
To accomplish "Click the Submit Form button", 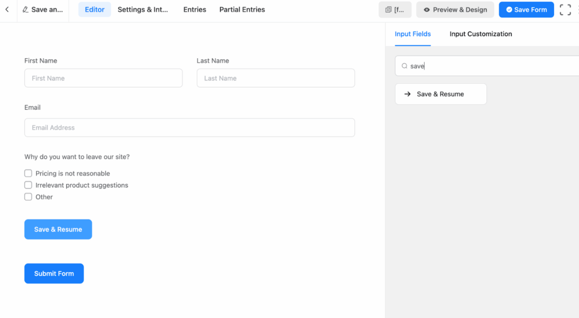I will (x=54, y=274).
